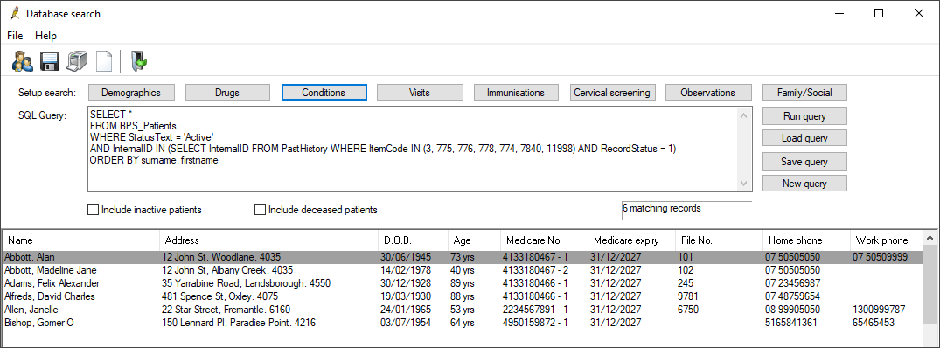Screen dimensions: 940x348
Task: Click age value 89 yrs
Action: (x=463, y=283)
